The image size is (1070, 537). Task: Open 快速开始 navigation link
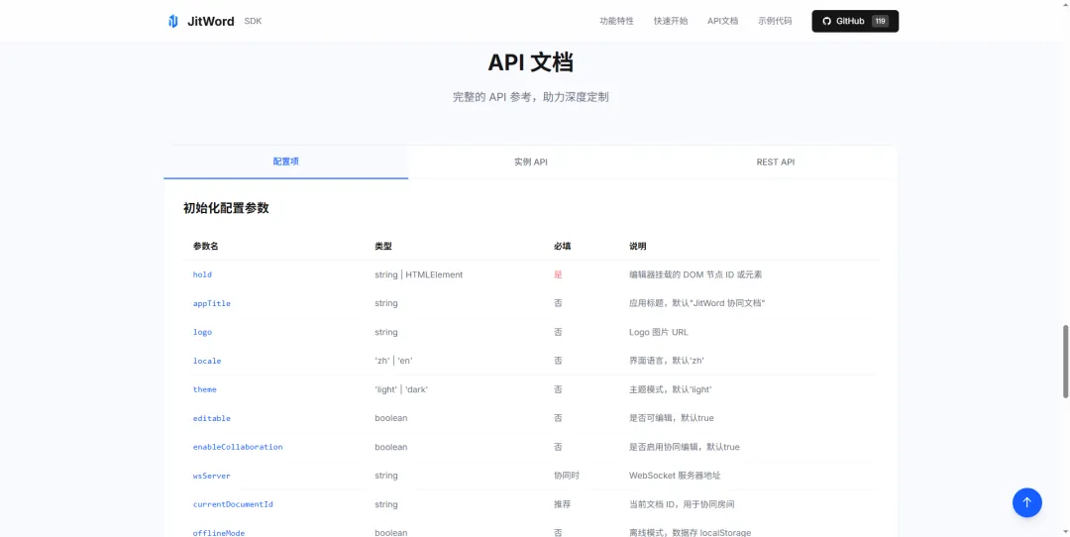click(x=671, y=21)
